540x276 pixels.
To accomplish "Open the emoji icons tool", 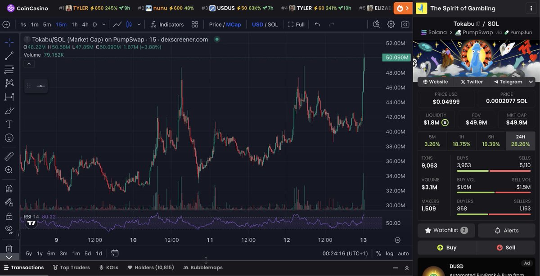I will click(x=9, y=138).
